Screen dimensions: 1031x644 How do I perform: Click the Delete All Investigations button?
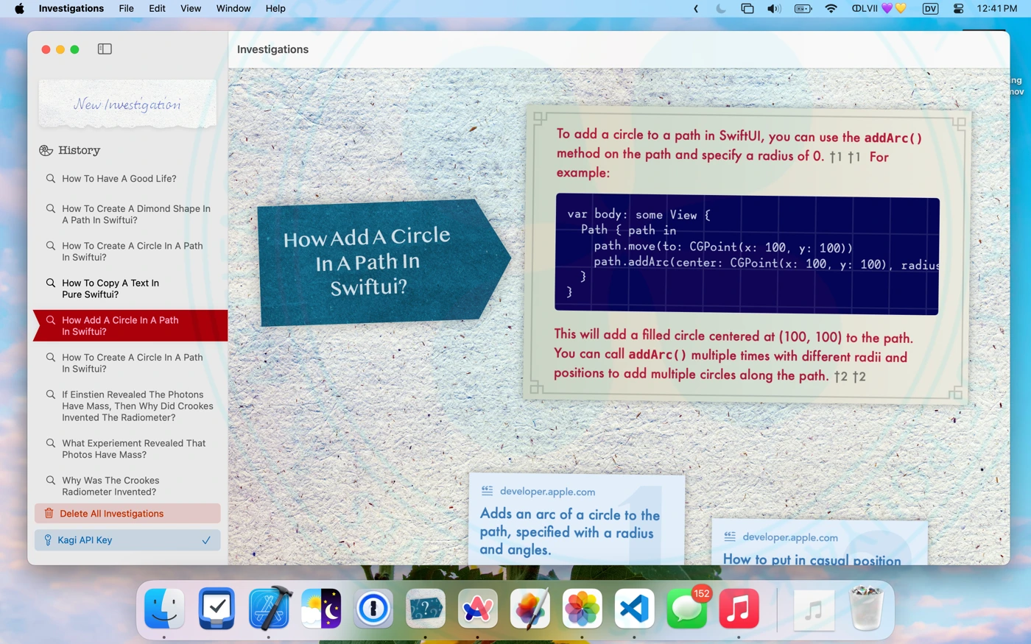[x=127, y=514]
